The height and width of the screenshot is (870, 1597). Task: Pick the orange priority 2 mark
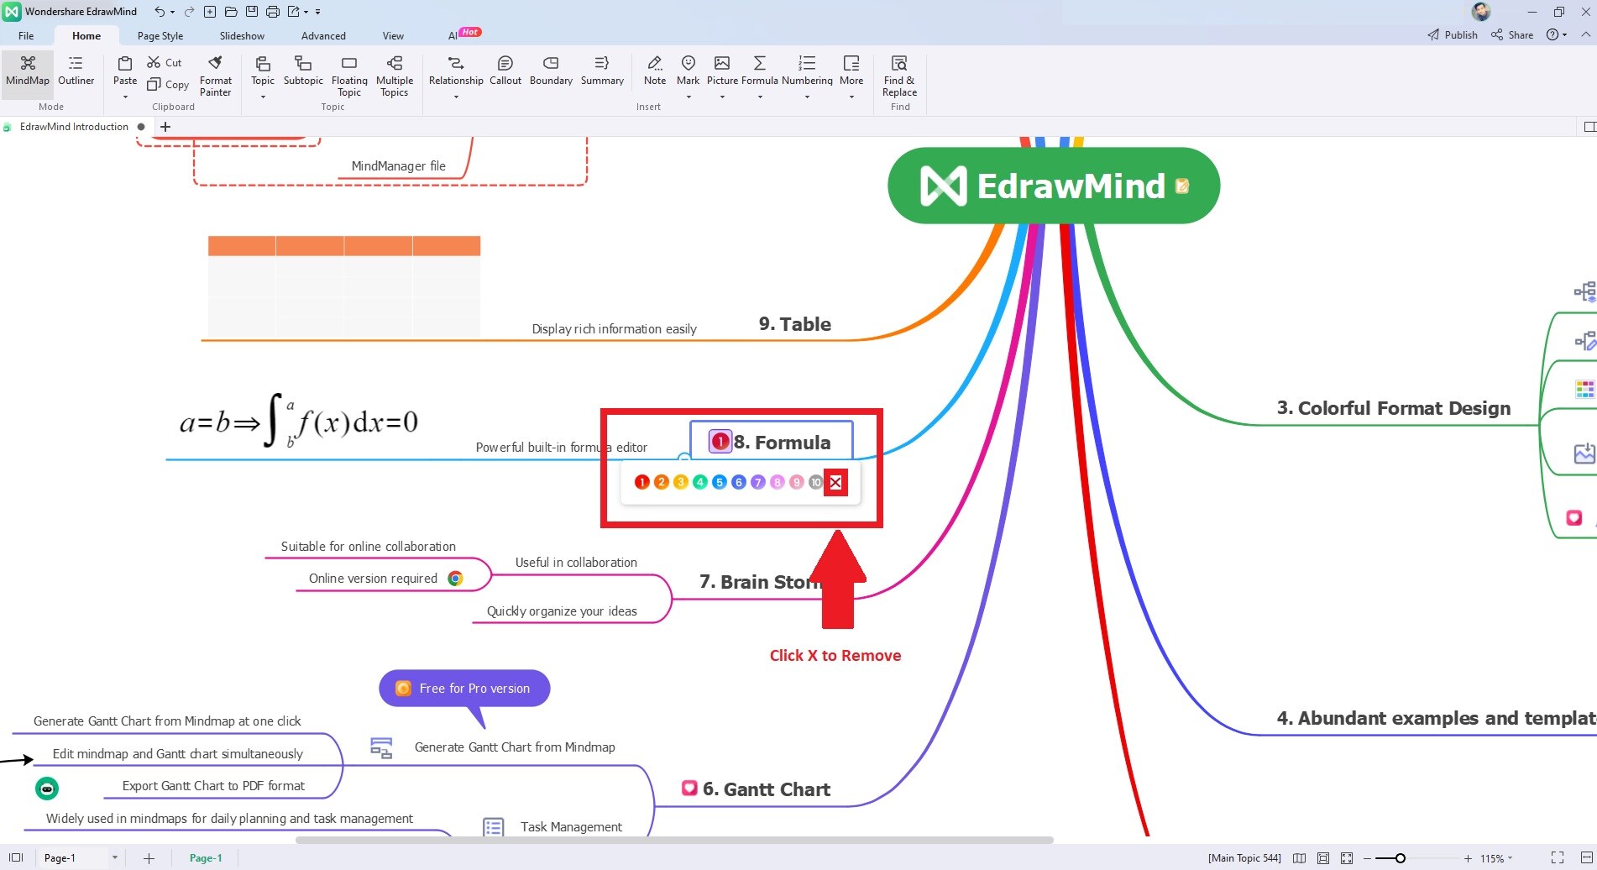pos(662,482)
